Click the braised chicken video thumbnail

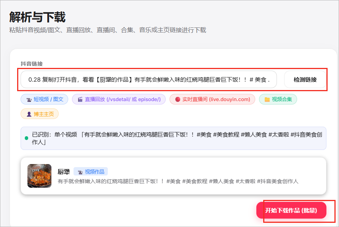pyautogui.click(x=39, y=176)
